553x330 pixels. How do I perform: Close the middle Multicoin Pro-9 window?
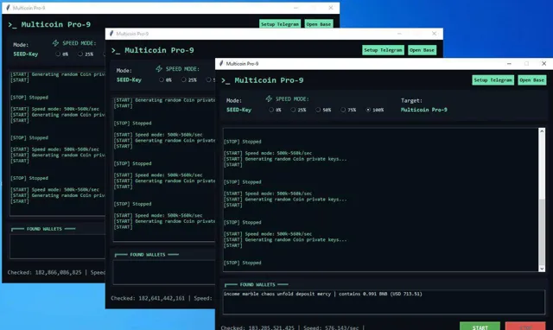[x=434, y=34]
